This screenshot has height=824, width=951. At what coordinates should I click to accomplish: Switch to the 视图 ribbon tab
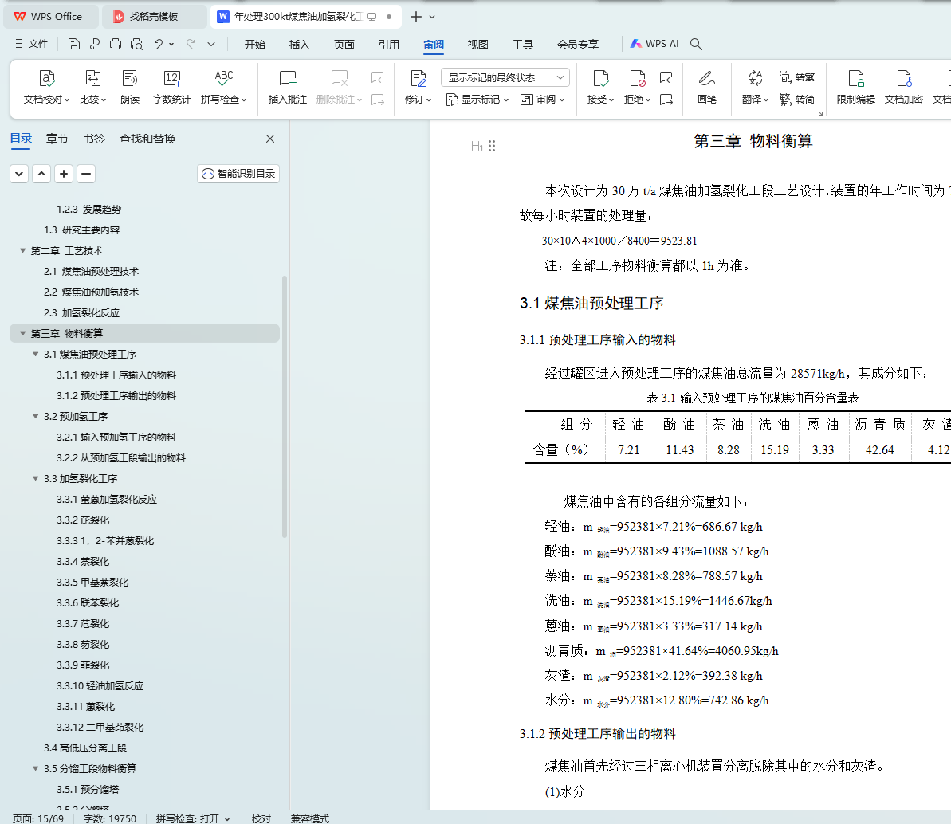click(x=478, y=45)
